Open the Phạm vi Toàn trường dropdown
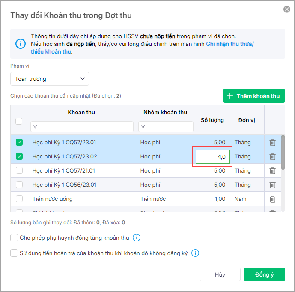The width and height of the screenshot is (295, 292). pos(50,79)
